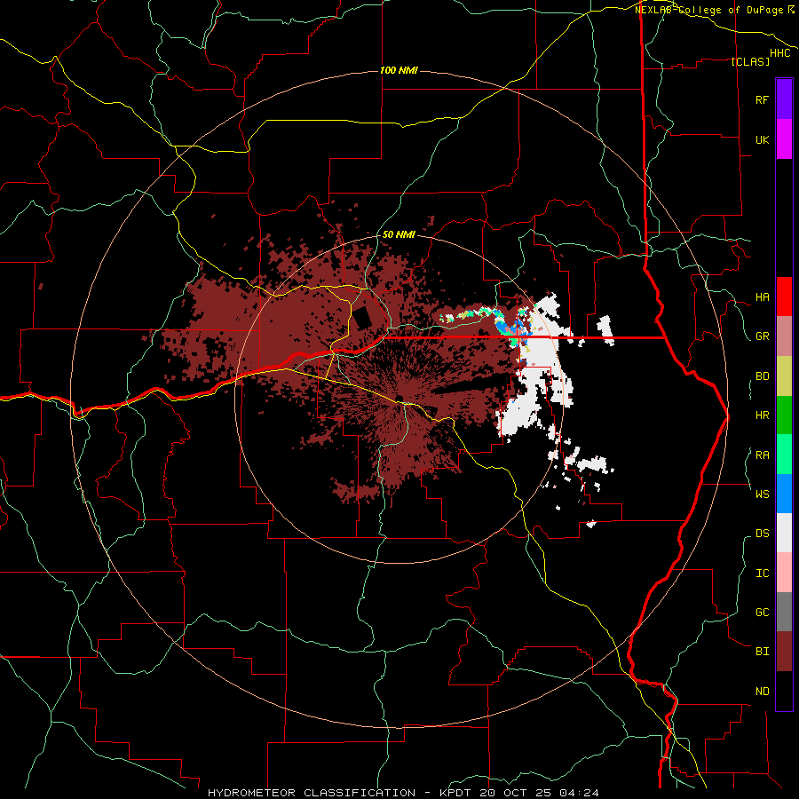The height and width of the screenshot is (799, 799).
Task: Pick the RA light green swatch
Action: (784, 455)
